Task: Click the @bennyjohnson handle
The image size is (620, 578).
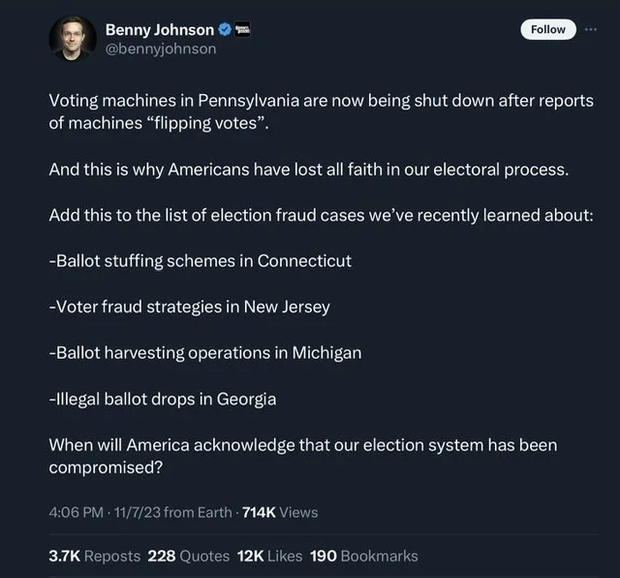Action: [160, 48]
